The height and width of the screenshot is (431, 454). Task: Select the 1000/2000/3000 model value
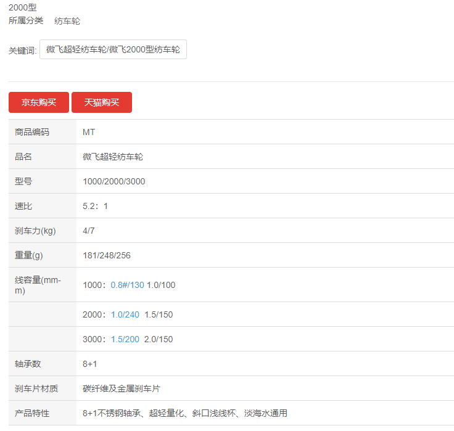(x=113, y=181)
